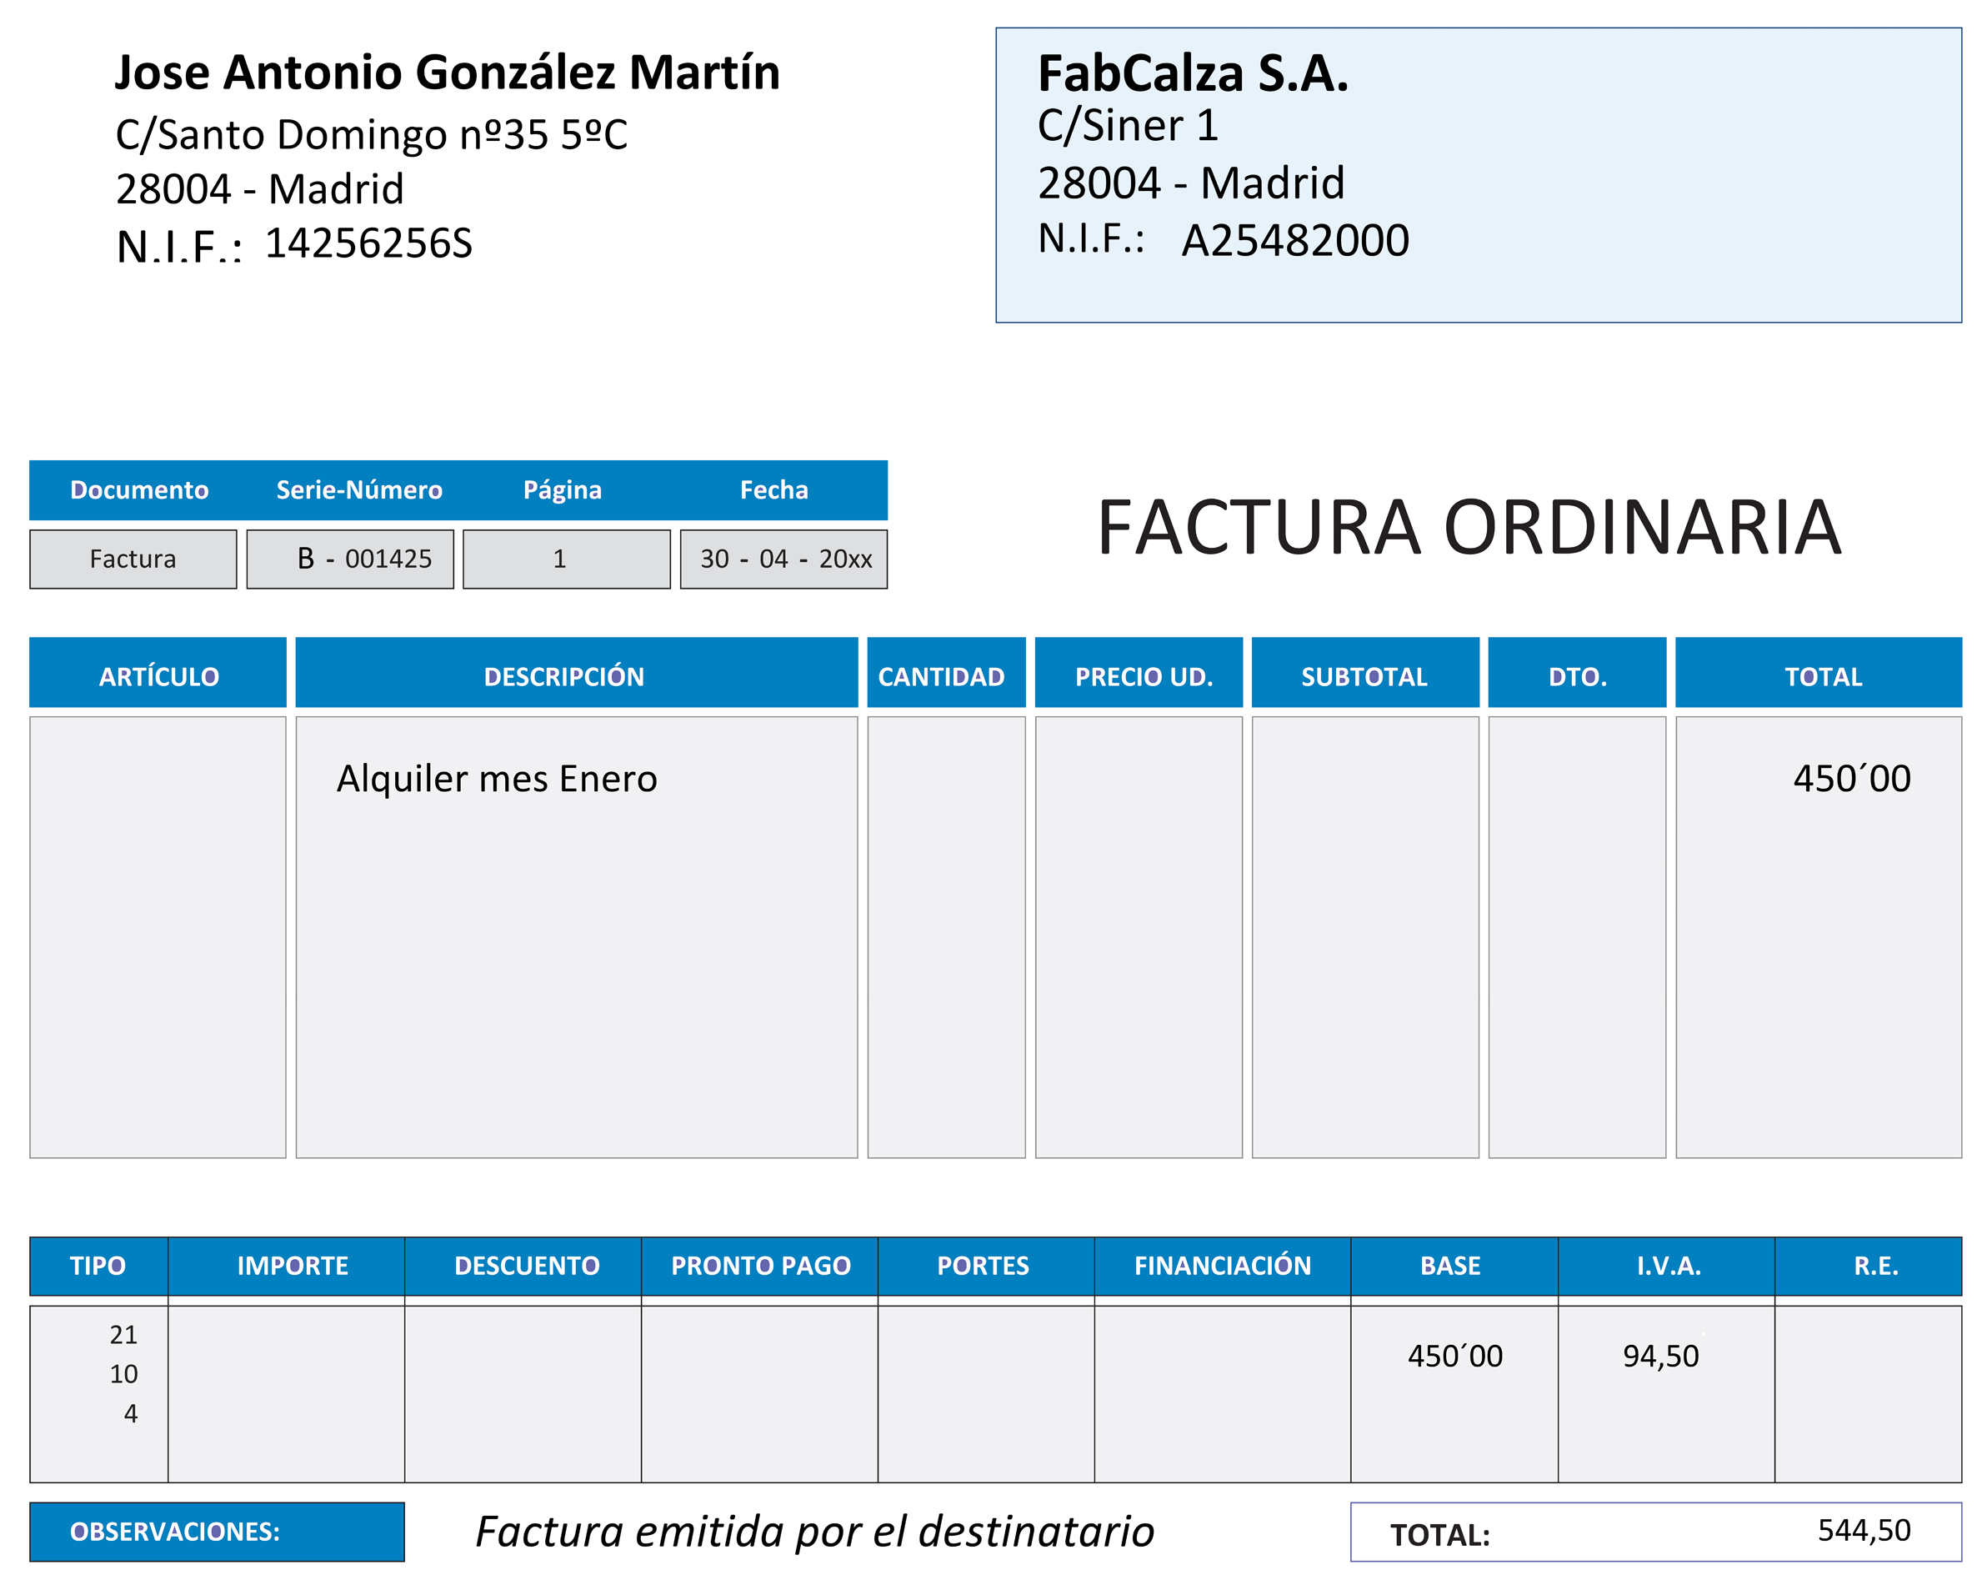Click the ARTÍCULO column header

(x=158, y=676)
